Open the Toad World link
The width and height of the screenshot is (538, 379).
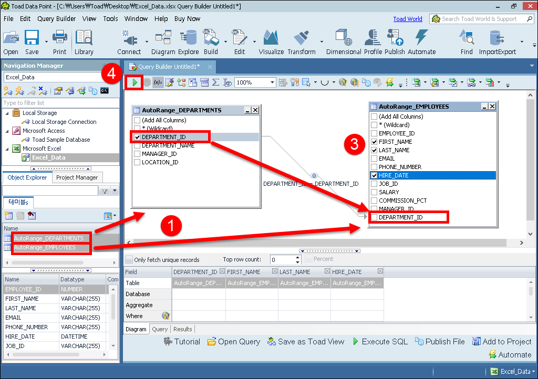pyautogui.click(x=408, y=19)
